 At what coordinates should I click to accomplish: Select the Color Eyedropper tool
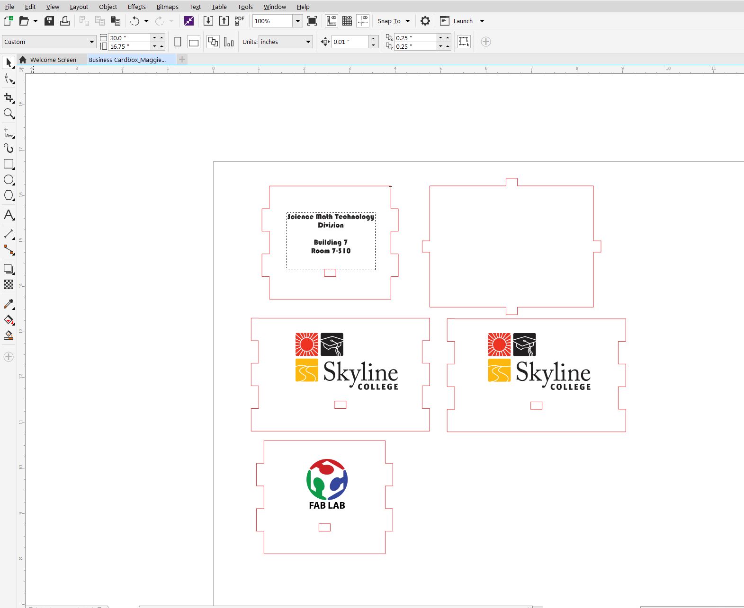tap(9, 304)
